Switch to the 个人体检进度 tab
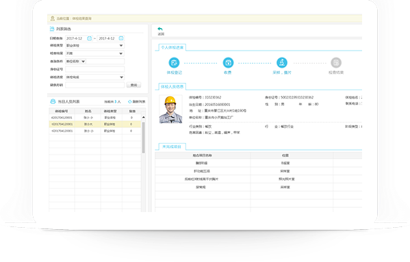 [x=172, y=47]
